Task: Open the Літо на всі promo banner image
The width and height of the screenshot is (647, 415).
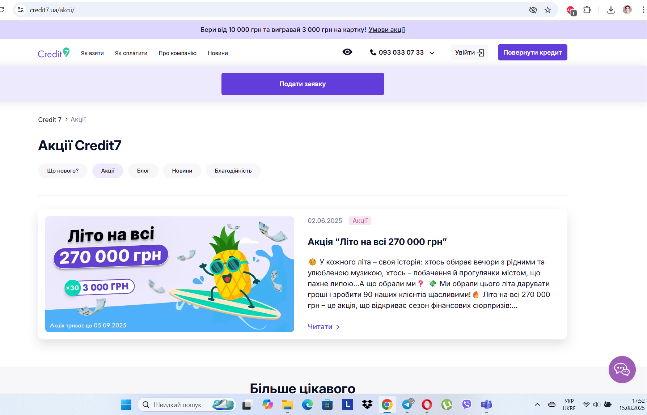Action: 169,274
